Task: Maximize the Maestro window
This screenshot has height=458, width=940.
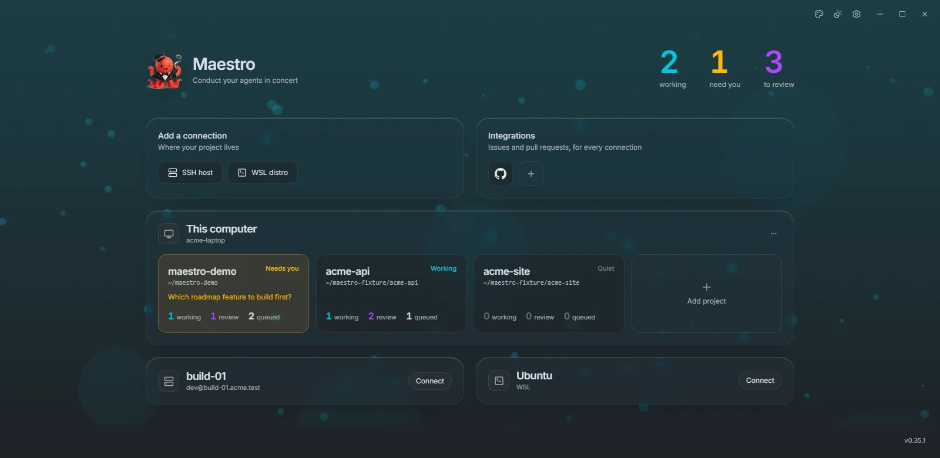Action: [x=902, y=14]
